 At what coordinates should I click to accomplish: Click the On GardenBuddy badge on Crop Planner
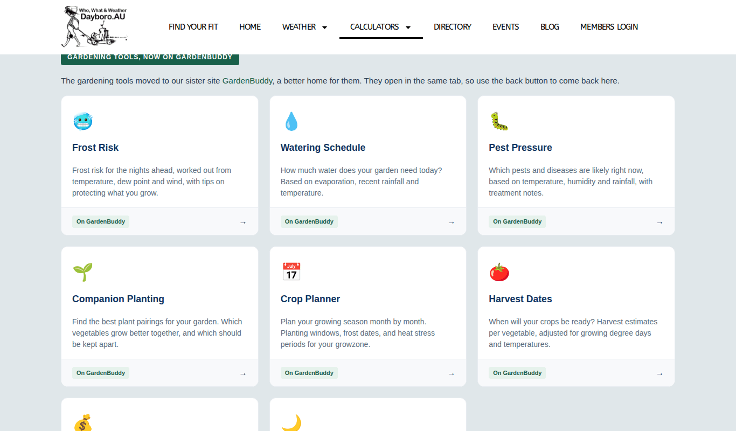[x=309, y=373]
